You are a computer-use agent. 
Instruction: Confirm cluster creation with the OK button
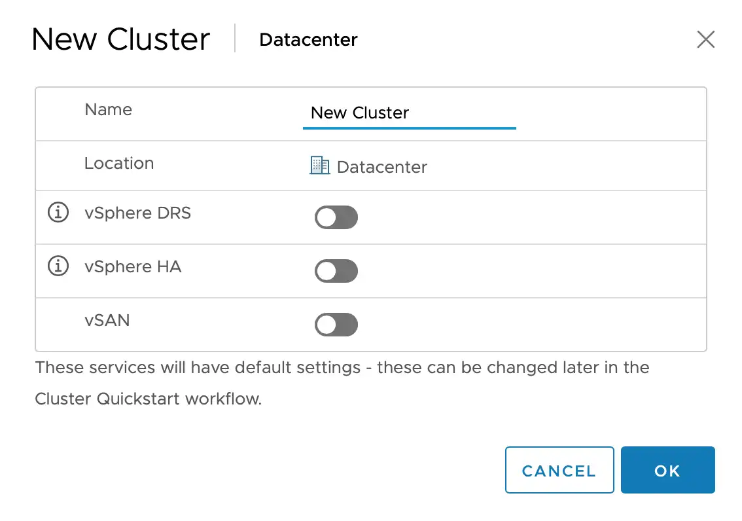[x=667, y=470]
